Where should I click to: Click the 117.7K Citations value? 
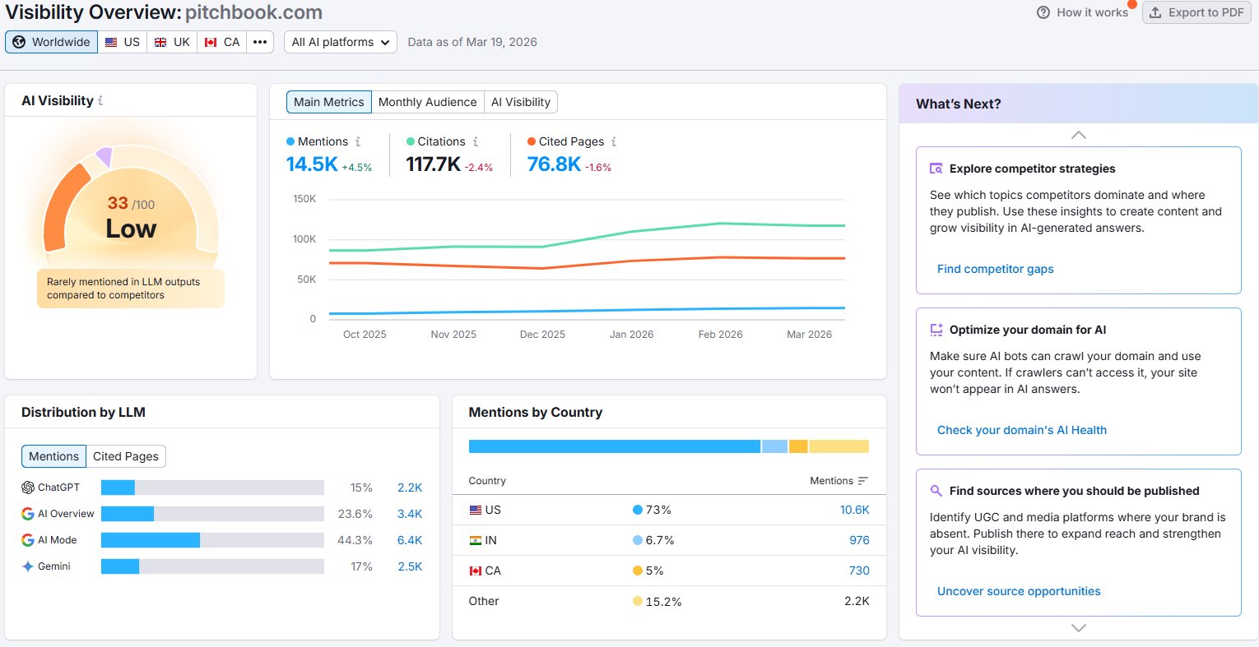[433, 164]
